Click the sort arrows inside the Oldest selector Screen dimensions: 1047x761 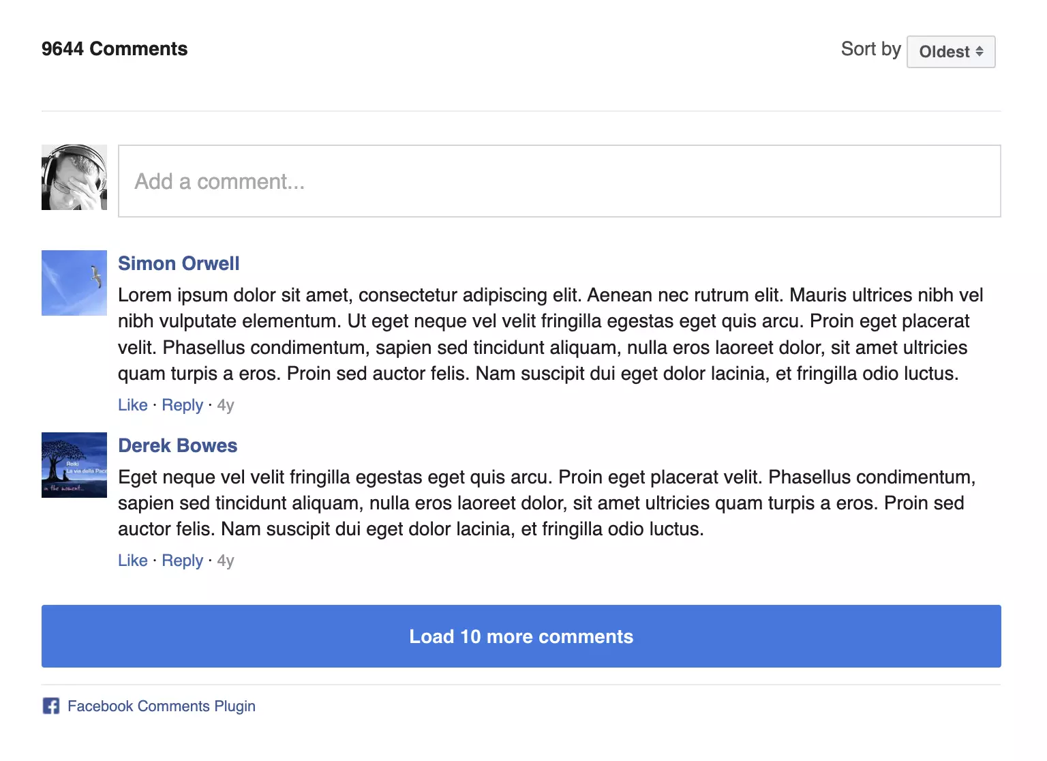coord(980,51)
